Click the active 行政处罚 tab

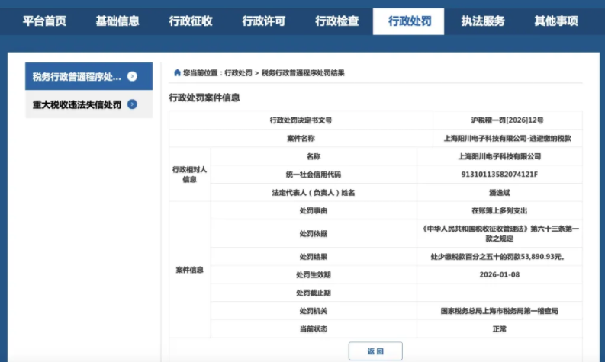[x=410, y=21]
